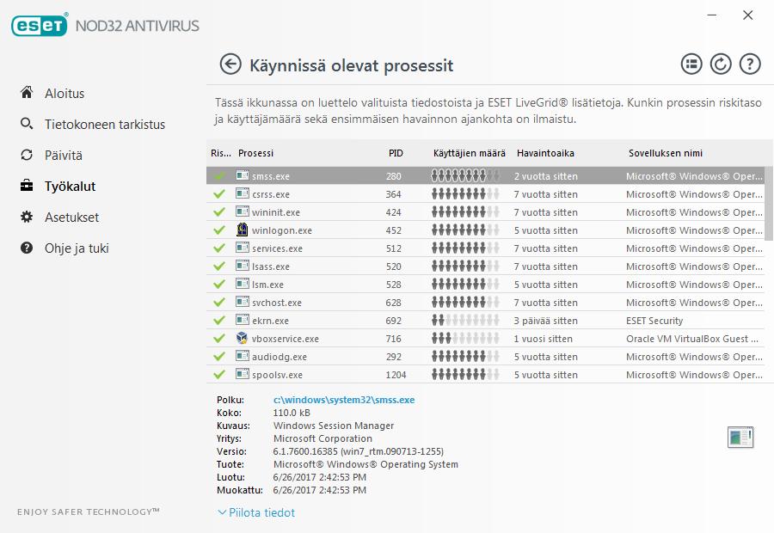Click the smss.exe file icon in row

(243, 175)
